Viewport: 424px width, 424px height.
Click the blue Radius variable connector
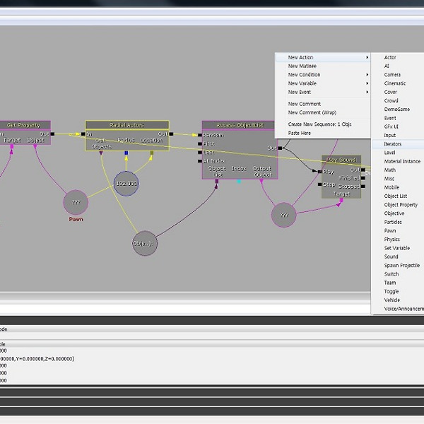(126, 152)
